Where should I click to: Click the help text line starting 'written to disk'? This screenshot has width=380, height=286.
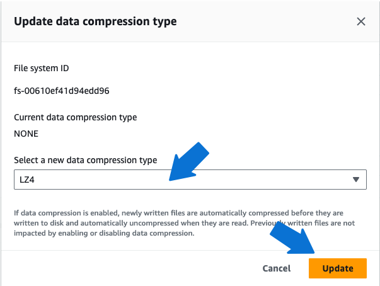(x=183, y=223)
